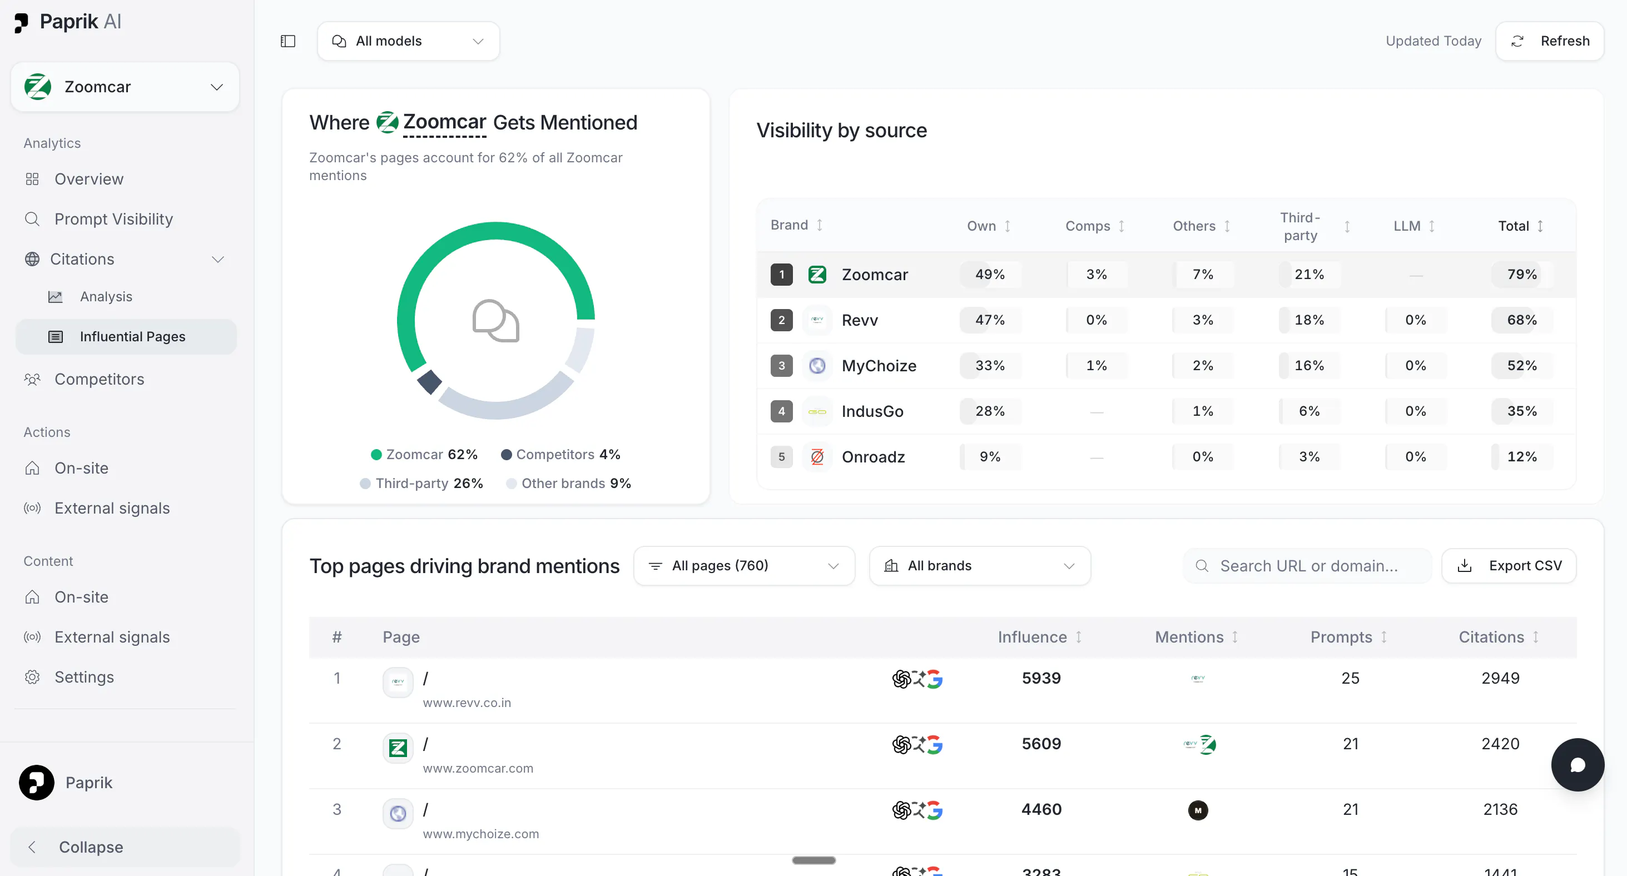This screenshot has width=1627, height=876.
Task: Click the revv.co.in page favicon
Action: [398, 682]
